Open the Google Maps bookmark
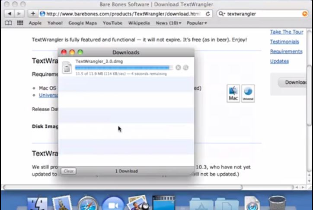Image resolution: width=313 pixels, height=210 pixels. click(83, 23)
